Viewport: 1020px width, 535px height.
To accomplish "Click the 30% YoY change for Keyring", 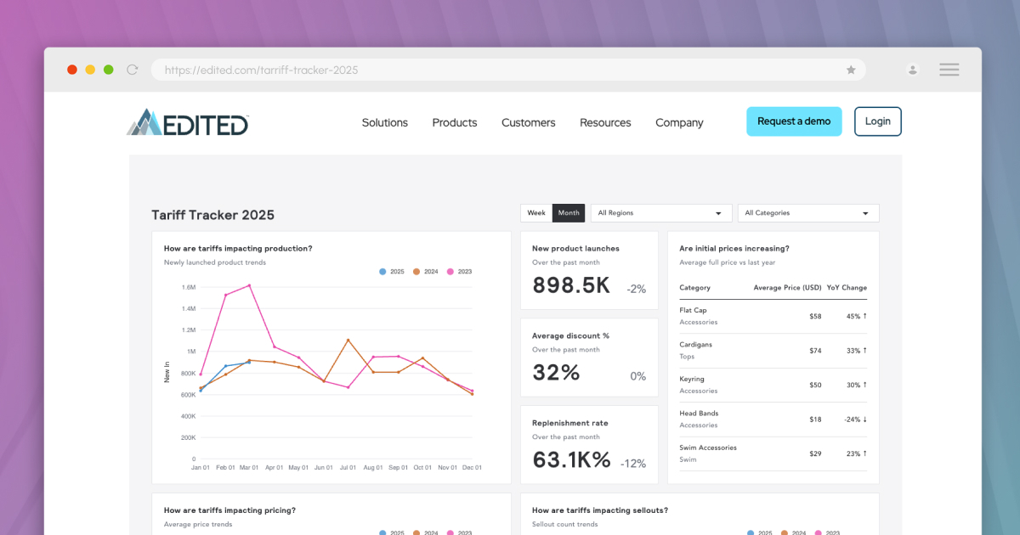I will point(857,386).
